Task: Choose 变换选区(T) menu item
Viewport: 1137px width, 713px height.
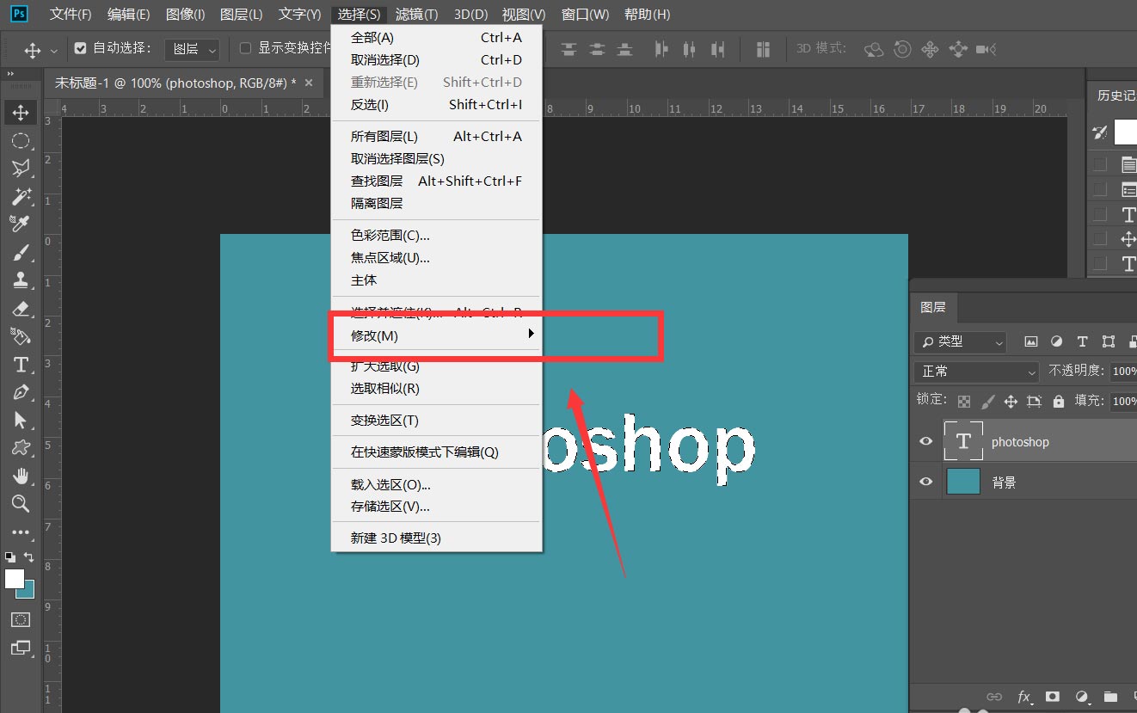Action: [437, 420]
